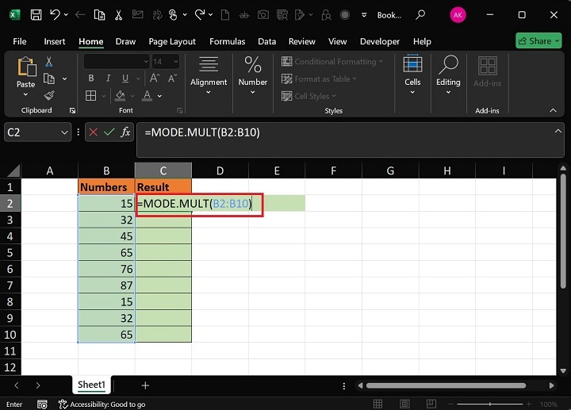Click the AK account avatar
571x410 pixels.
[x=458, y=15]
